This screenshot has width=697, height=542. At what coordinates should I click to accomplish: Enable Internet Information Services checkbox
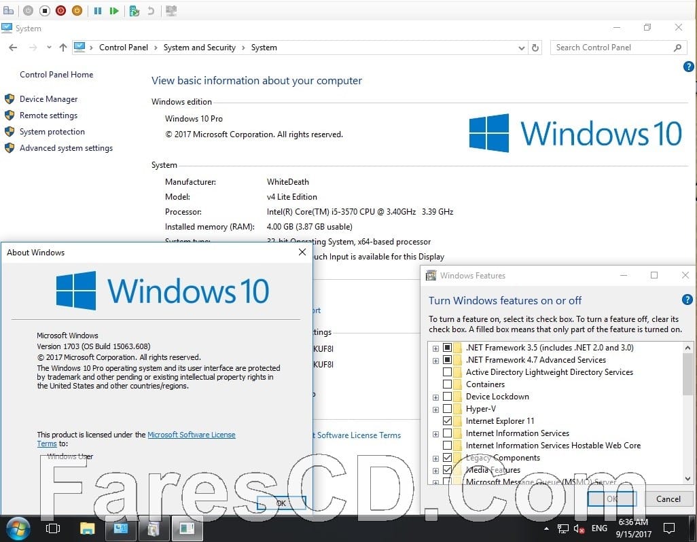pos(447,433)
